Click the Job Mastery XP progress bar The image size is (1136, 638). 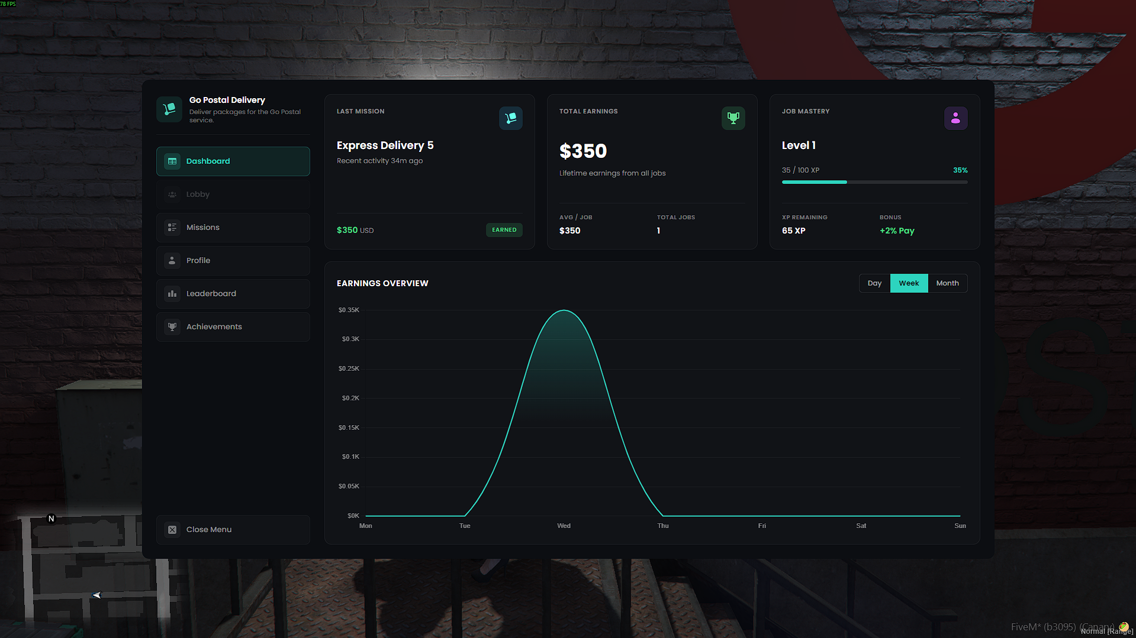pos(874,182)
